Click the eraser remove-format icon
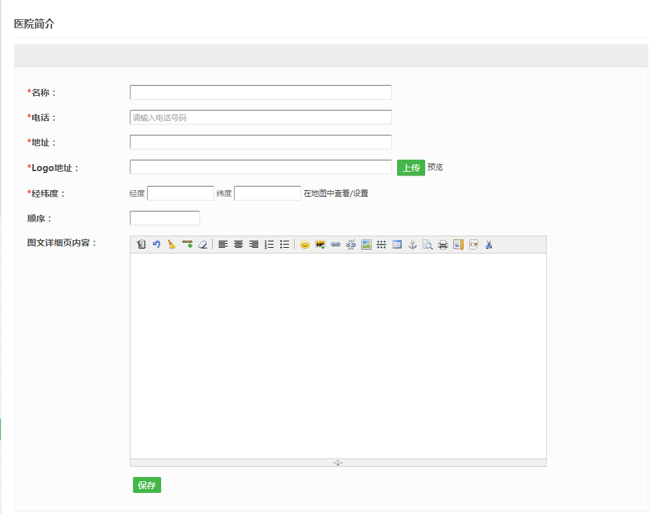Viewport: 649px width, 514px height. [x=203, y=245]
